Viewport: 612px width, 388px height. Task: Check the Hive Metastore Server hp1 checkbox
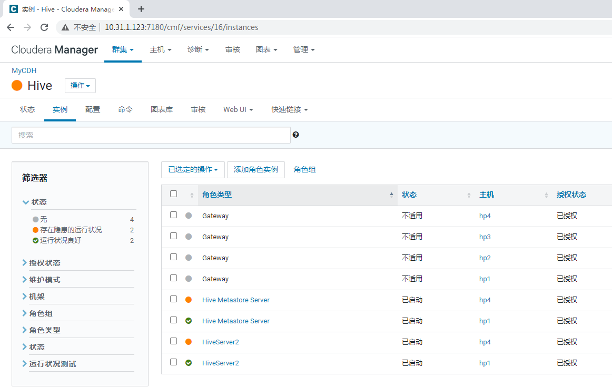click(174, 320)
